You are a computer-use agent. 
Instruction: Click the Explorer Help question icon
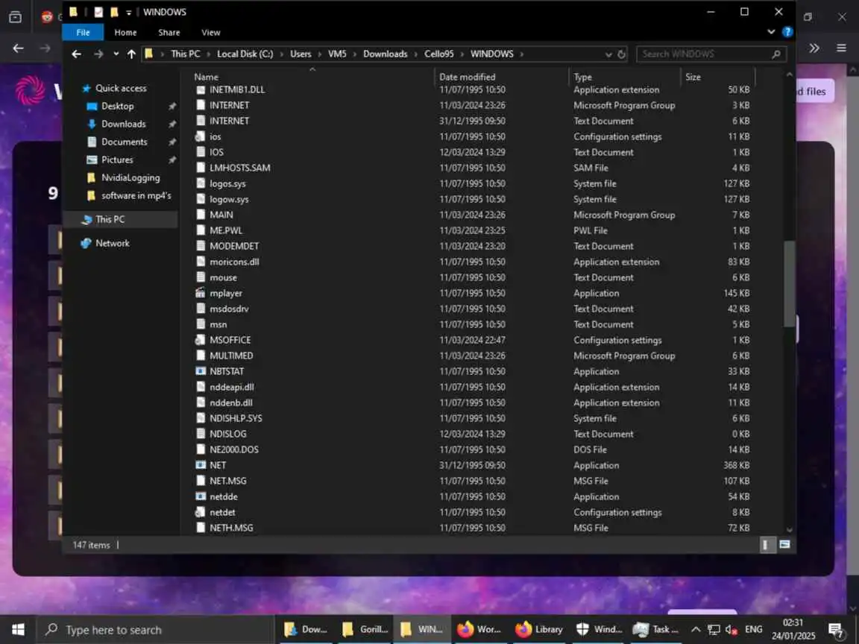pyautogui.click(x=787, y=32)
